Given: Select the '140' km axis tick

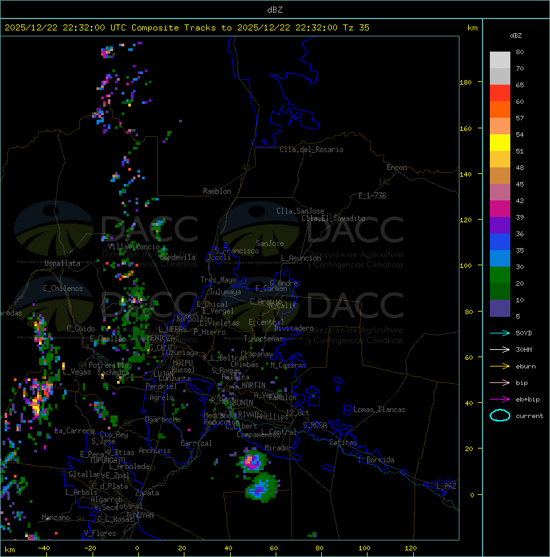Looking at the screenshot, I should point(465,175).
